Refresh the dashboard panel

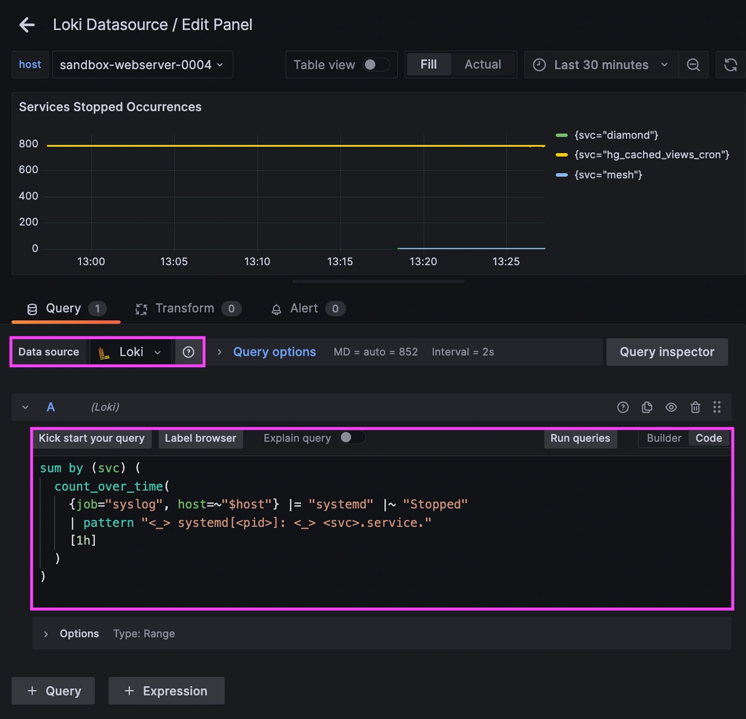click(730, 65)
